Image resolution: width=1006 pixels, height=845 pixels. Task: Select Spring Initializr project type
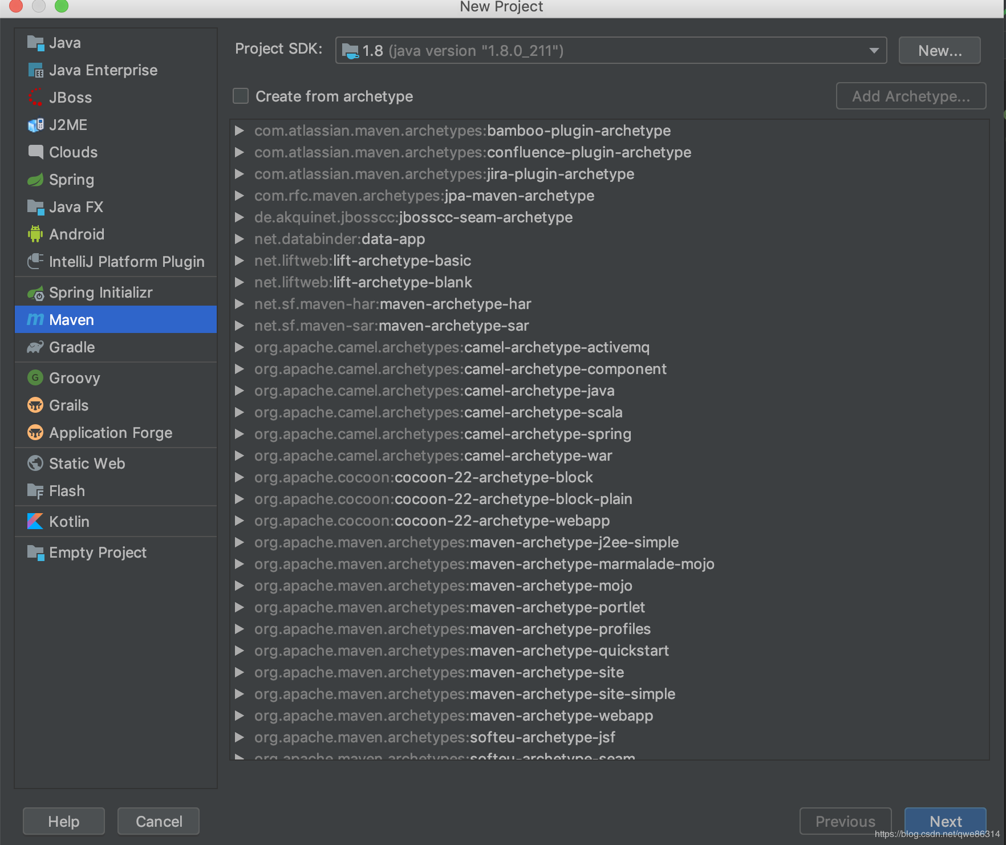pos(101,292)
